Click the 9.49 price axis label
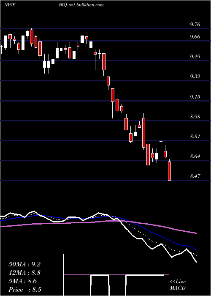 195,56
